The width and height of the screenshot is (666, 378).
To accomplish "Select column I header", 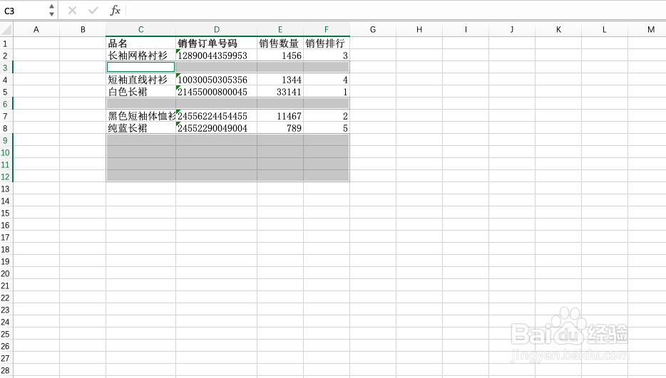I will tap(466, 30).
